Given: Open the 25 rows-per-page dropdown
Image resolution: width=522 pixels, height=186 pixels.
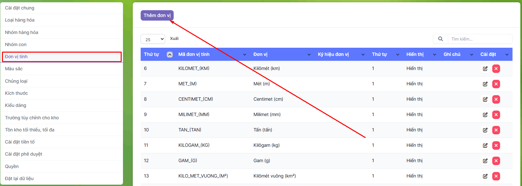Looking at the screenshot, I should tap(153, 39).
